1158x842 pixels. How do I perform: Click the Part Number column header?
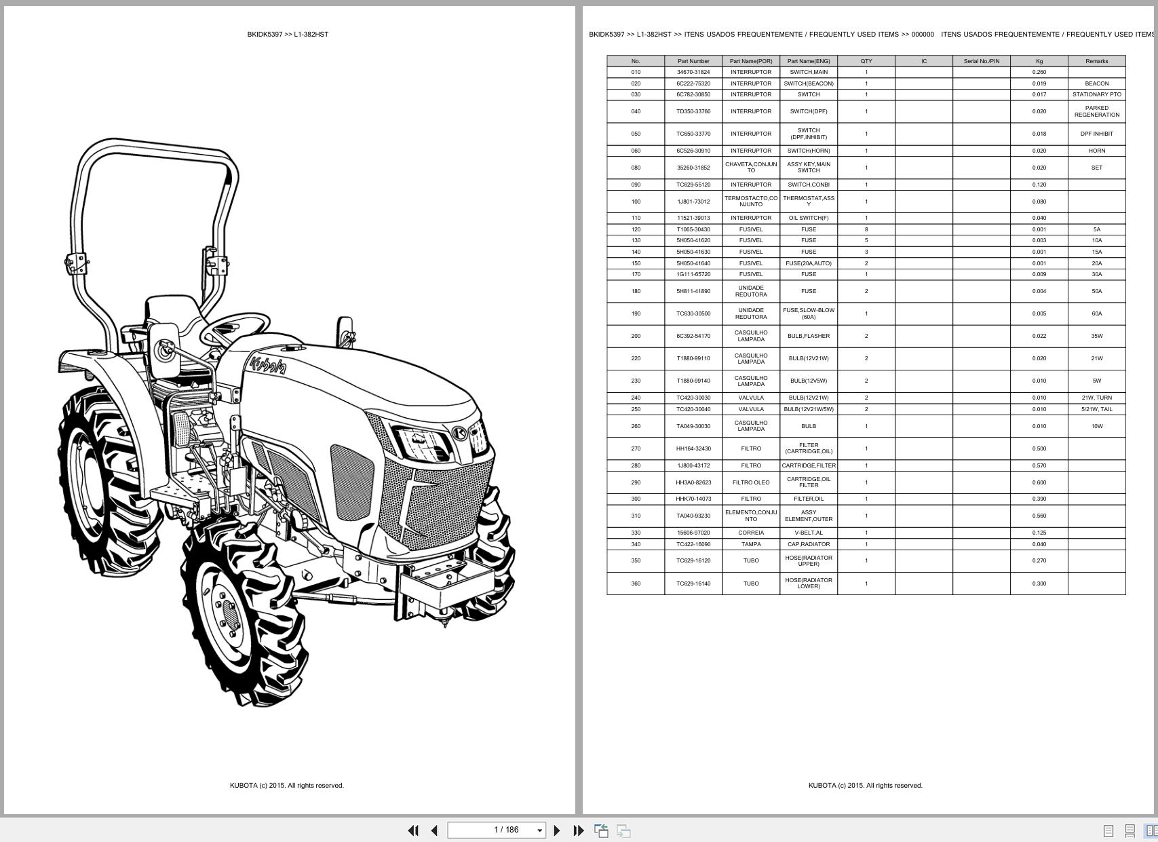coord(693,61)
